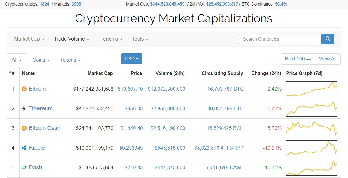
Task: Open the Trending menu
Action: [x=110, y=39]
